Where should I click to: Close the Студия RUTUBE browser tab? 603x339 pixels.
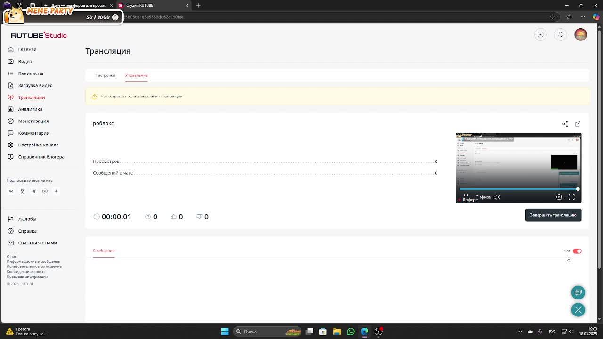pos(187,5)
